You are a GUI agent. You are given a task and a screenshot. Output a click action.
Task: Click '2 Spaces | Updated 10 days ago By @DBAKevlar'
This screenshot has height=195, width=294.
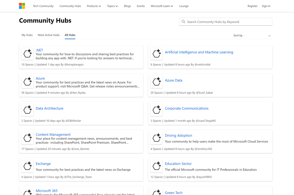(51, 121)
